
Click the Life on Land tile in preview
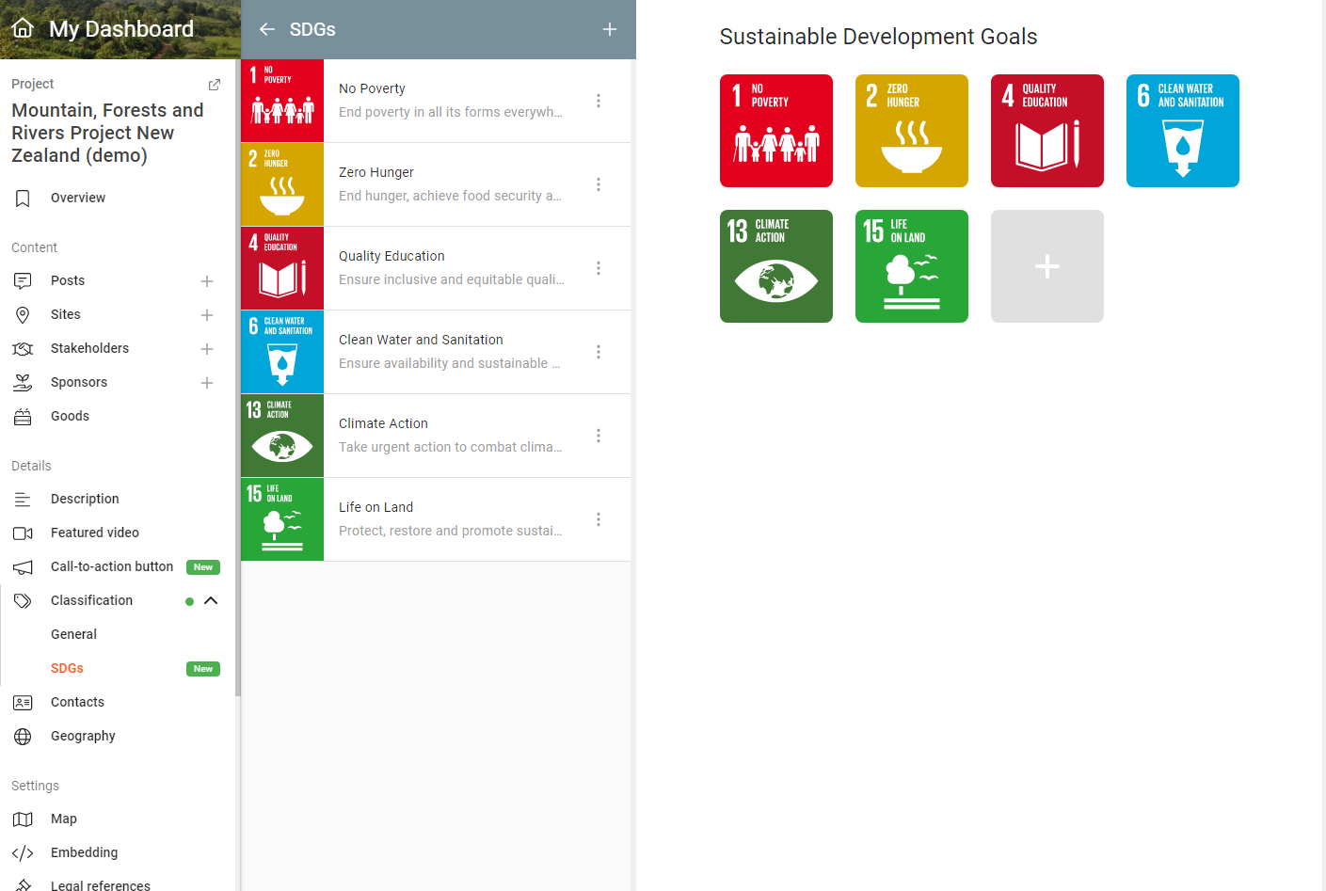(x=912, y=266)
